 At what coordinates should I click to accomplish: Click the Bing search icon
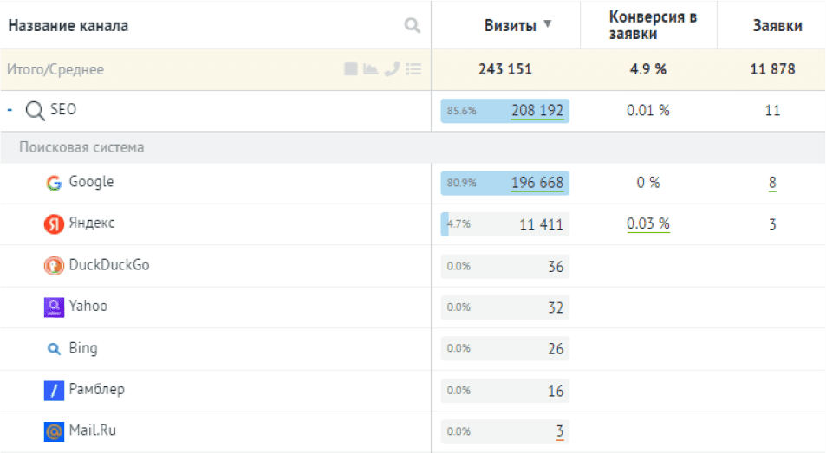pos(54,349)
